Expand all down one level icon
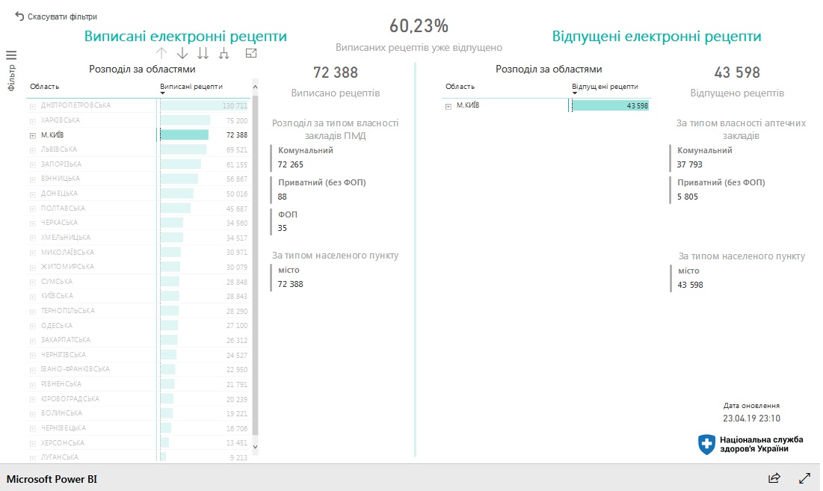The image size is (823, 491). (224, 53)
